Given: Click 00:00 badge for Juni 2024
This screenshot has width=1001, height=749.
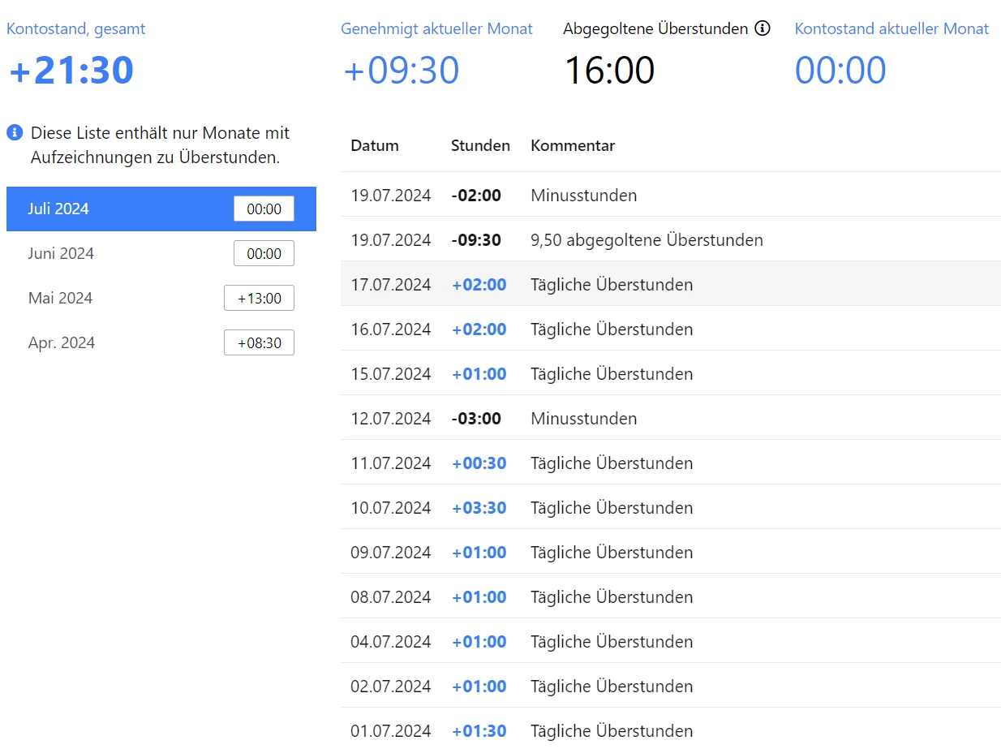Looking at the screenshot, I should tap(264, 253).
